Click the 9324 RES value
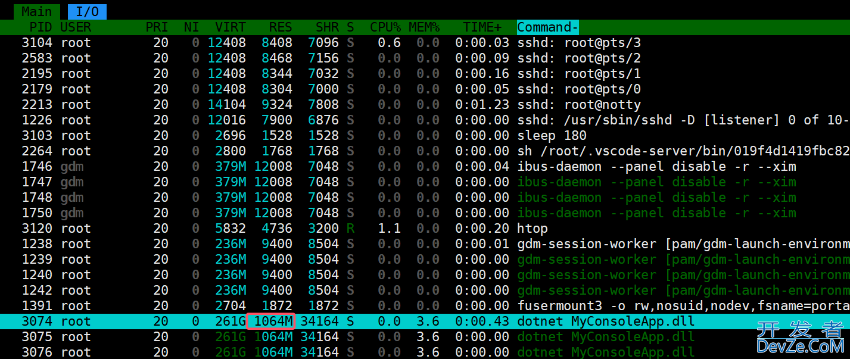The image size is (850, 359). pos(276,105)
